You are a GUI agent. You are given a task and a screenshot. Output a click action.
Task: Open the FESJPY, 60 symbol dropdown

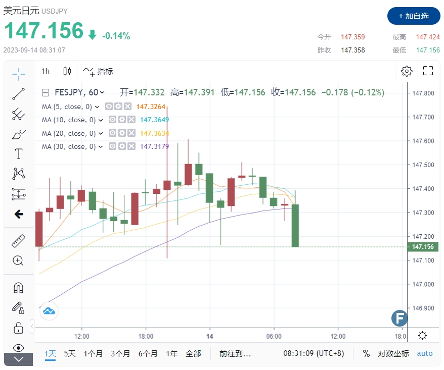point(103,92)
